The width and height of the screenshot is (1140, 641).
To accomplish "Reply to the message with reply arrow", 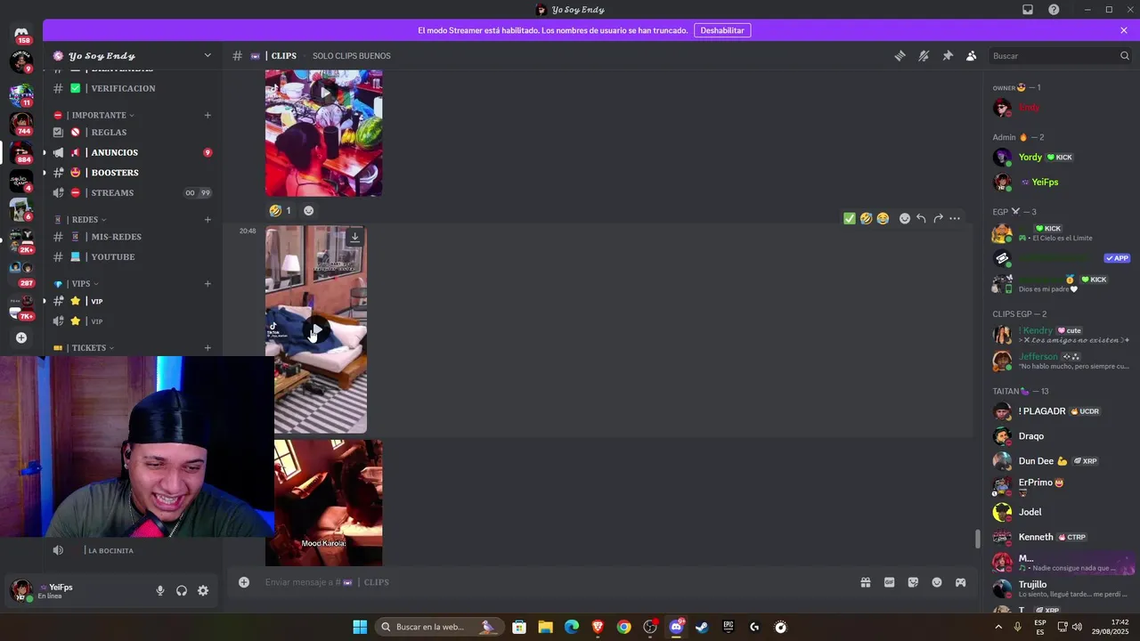I will [921, 218].
